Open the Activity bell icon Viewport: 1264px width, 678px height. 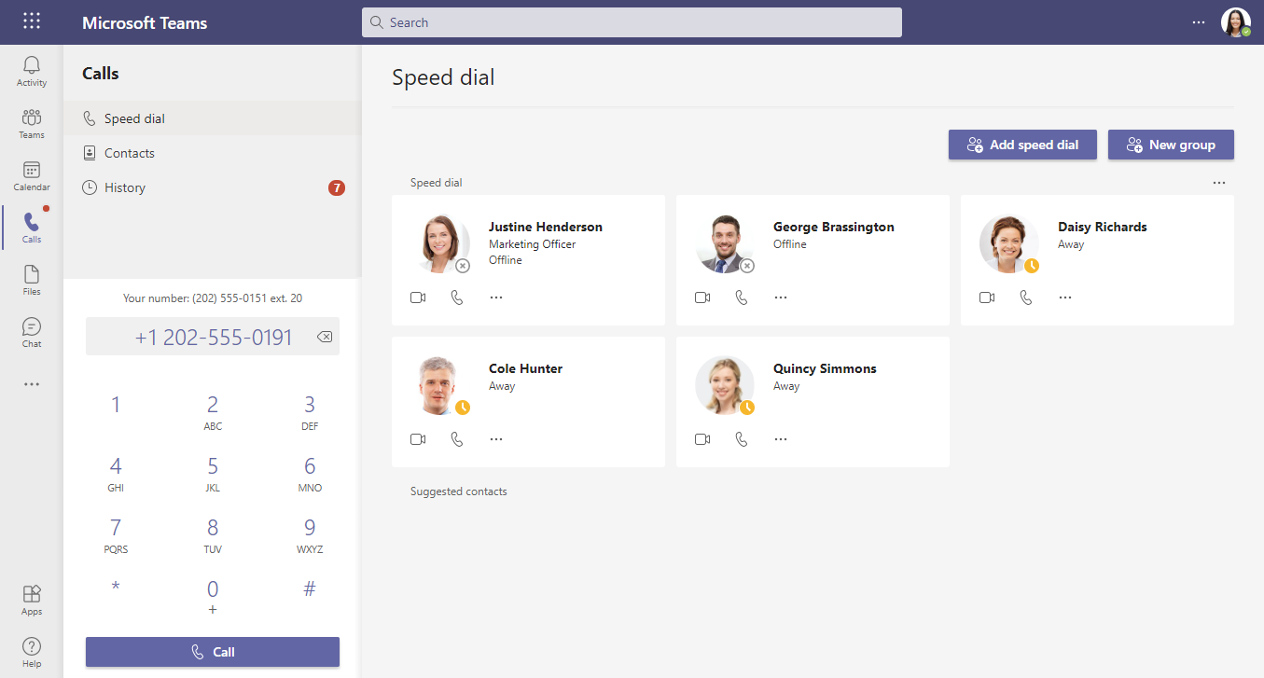pyautogui.click(x=32, y=71)
